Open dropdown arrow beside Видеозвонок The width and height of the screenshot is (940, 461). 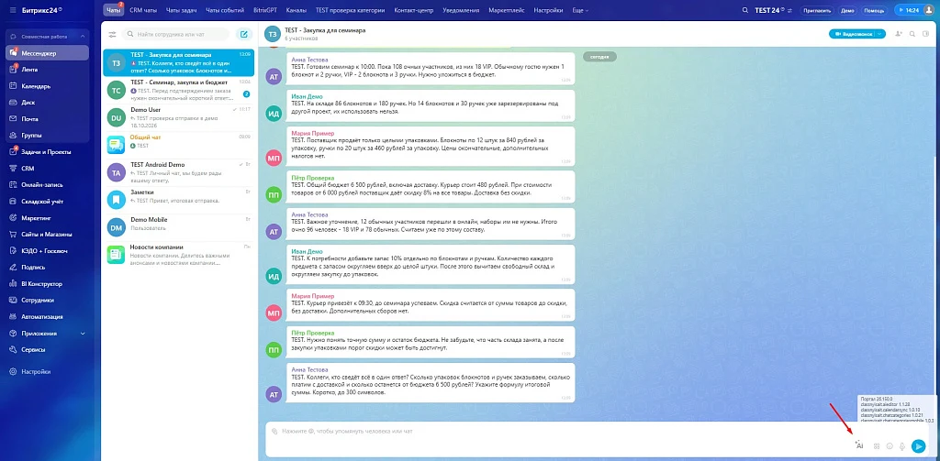coord(879,34)
